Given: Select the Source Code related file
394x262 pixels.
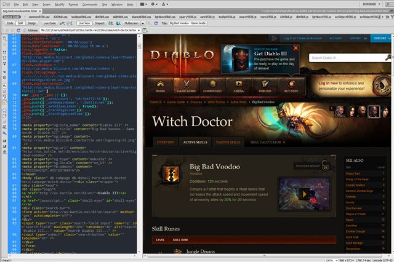Looking at the screenshot, I should pyautogui.click(x=12, y=17).
